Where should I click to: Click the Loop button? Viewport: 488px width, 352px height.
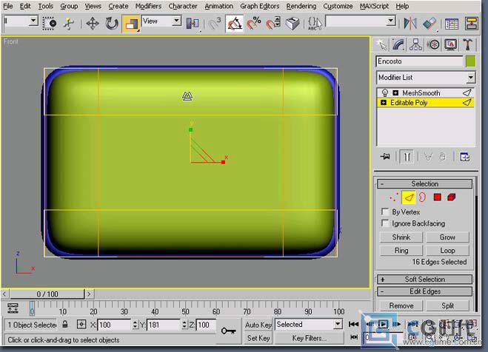click(447, 251)
